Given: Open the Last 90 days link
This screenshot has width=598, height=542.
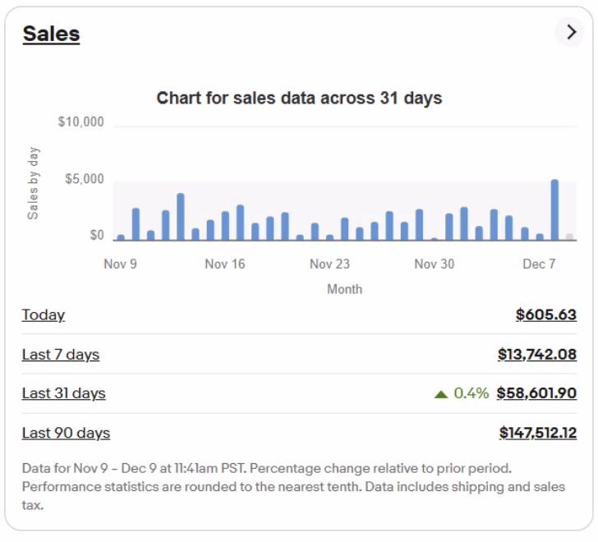Looking at the screenshot, I should pos(66,433).
